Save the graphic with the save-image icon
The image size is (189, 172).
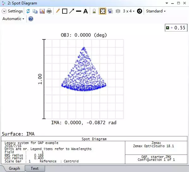42,11
